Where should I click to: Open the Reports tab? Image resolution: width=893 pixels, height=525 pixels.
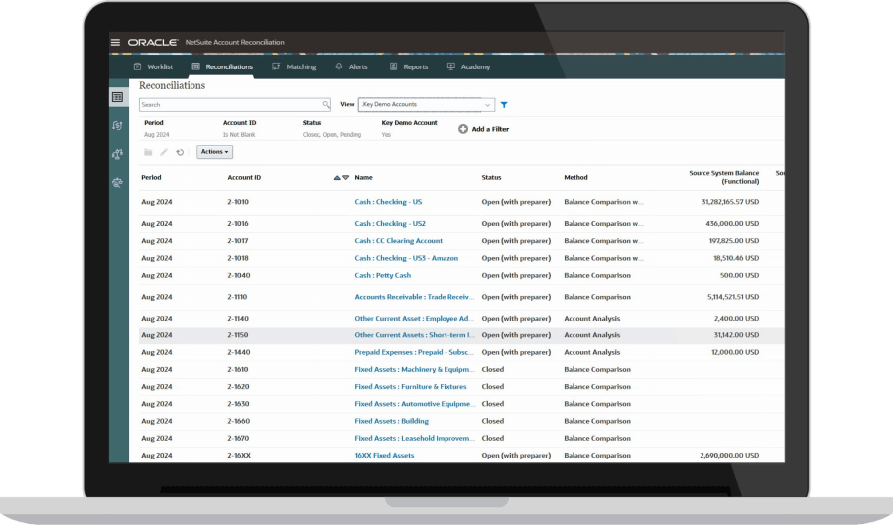409,66
